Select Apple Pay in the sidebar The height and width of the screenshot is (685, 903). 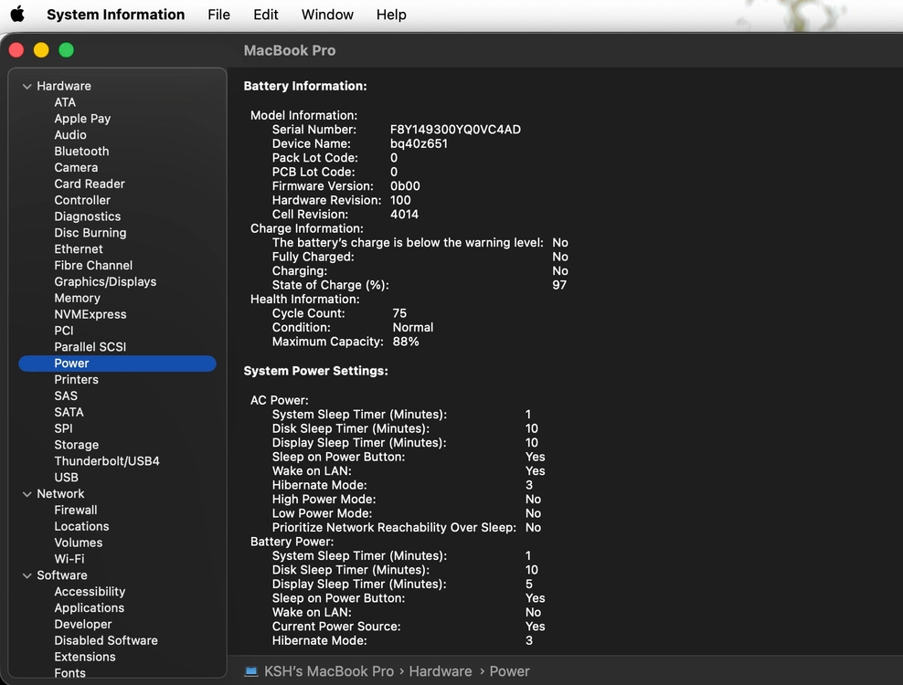click(x=82, y=119)
